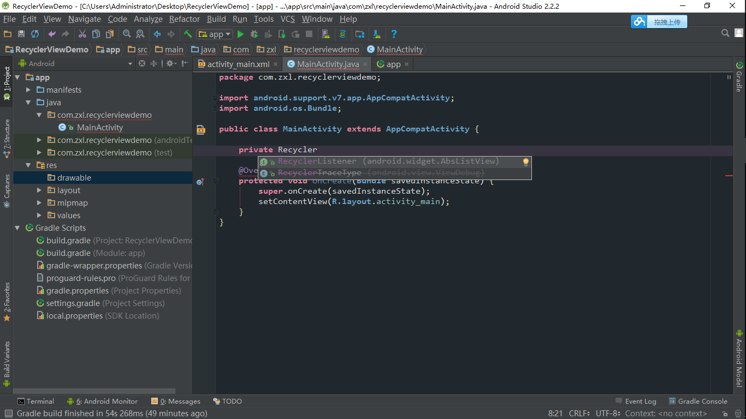
Task: Open the Gradle Console
Action: (698, 402)
